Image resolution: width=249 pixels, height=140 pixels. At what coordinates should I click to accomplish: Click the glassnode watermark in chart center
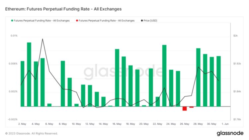(x=123, y=72)
